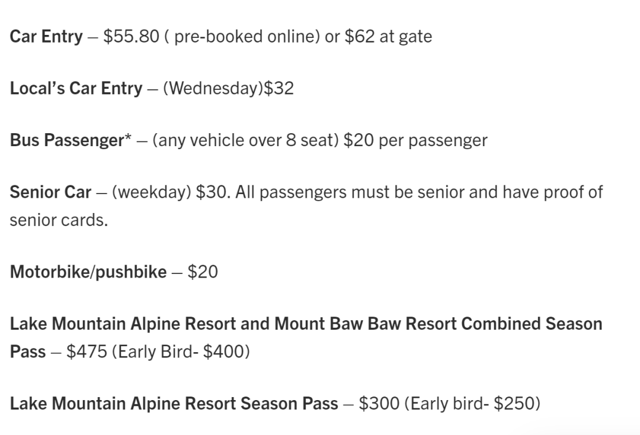Click the bold "Car Entry" heading

click(46, 37)
